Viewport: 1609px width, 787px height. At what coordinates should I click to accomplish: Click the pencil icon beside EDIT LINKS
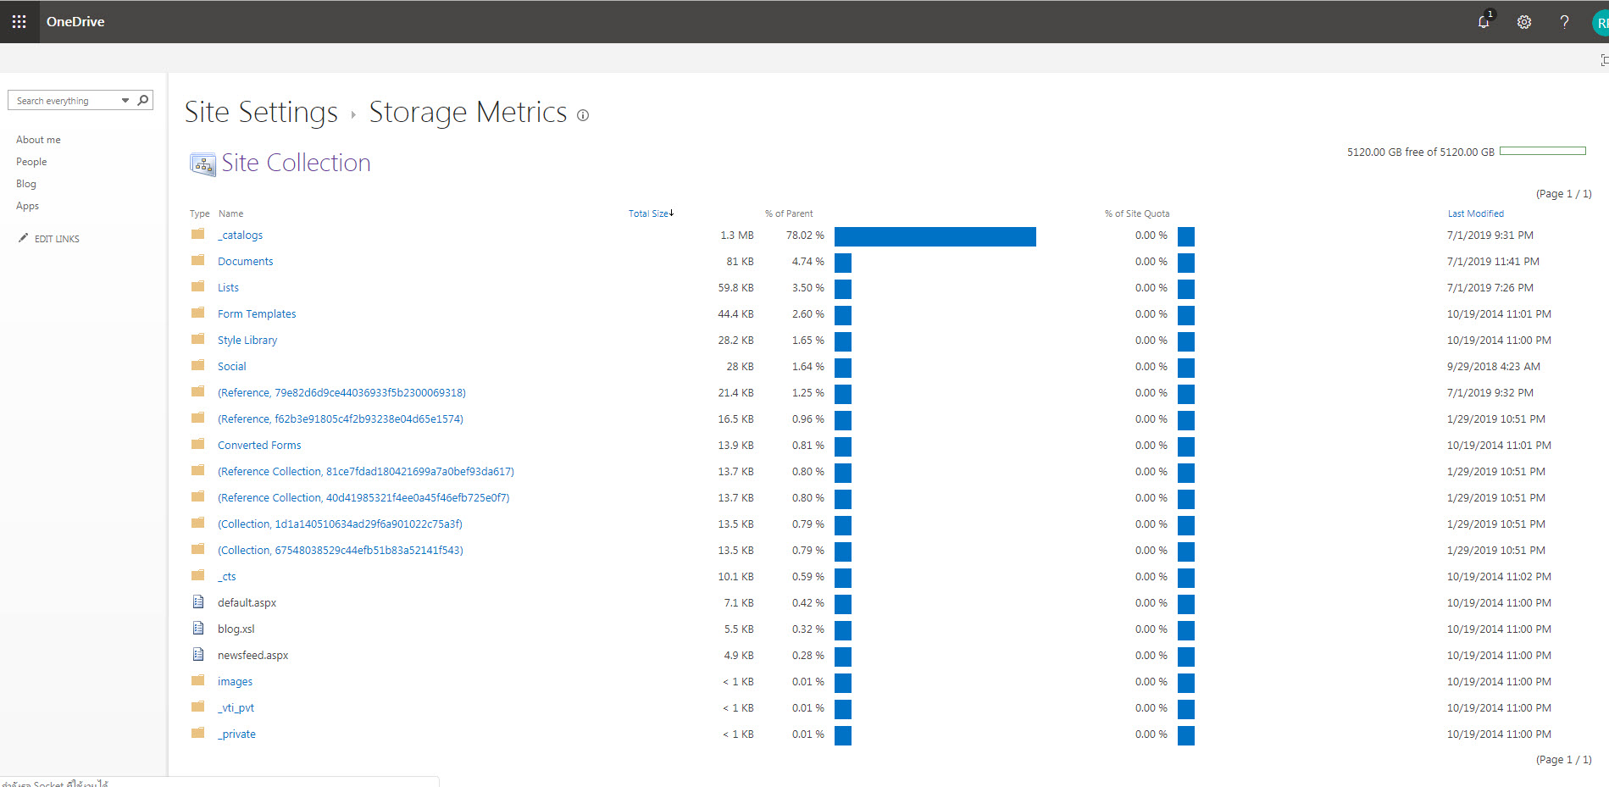pos(23,238)
